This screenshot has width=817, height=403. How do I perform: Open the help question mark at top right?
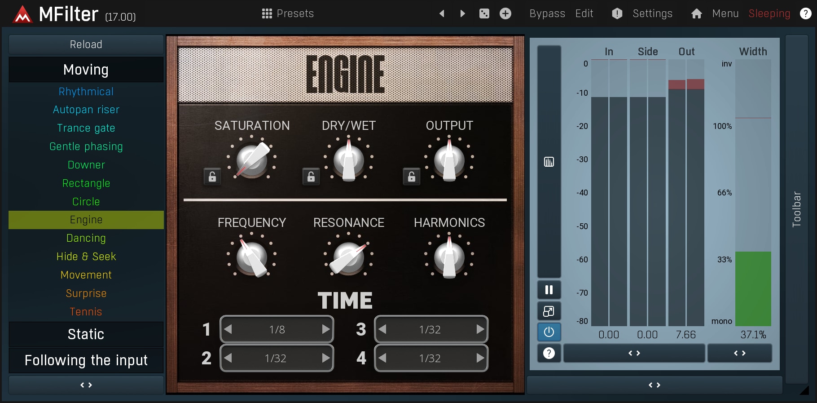pos(805,13)
